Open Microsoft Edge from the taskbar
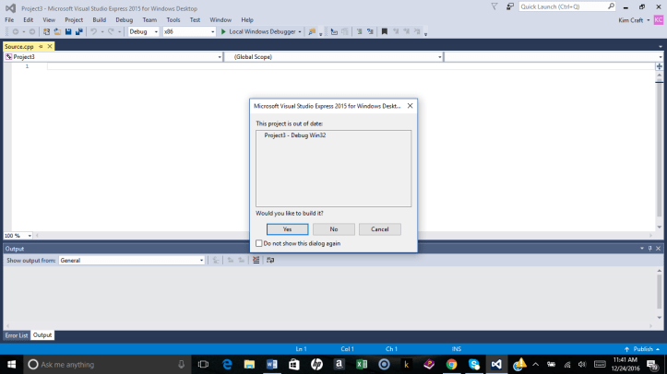The image size is (667, 374). [227, 365]
